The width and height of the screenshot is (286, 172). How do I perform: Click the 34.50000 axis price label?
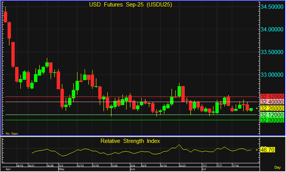click(272, 7)
